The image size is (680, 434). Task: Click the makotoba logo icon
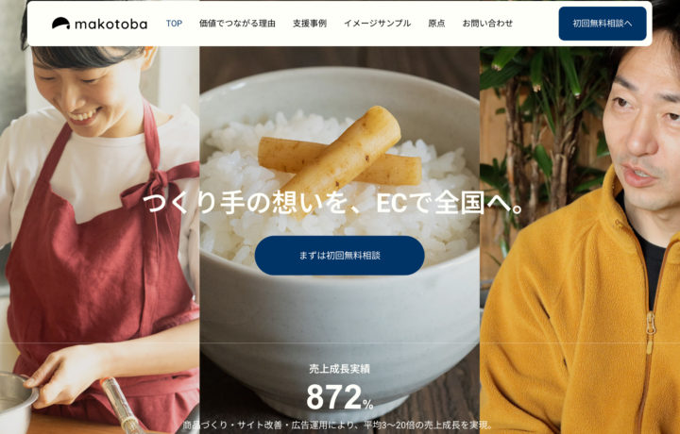coord(60,24)
